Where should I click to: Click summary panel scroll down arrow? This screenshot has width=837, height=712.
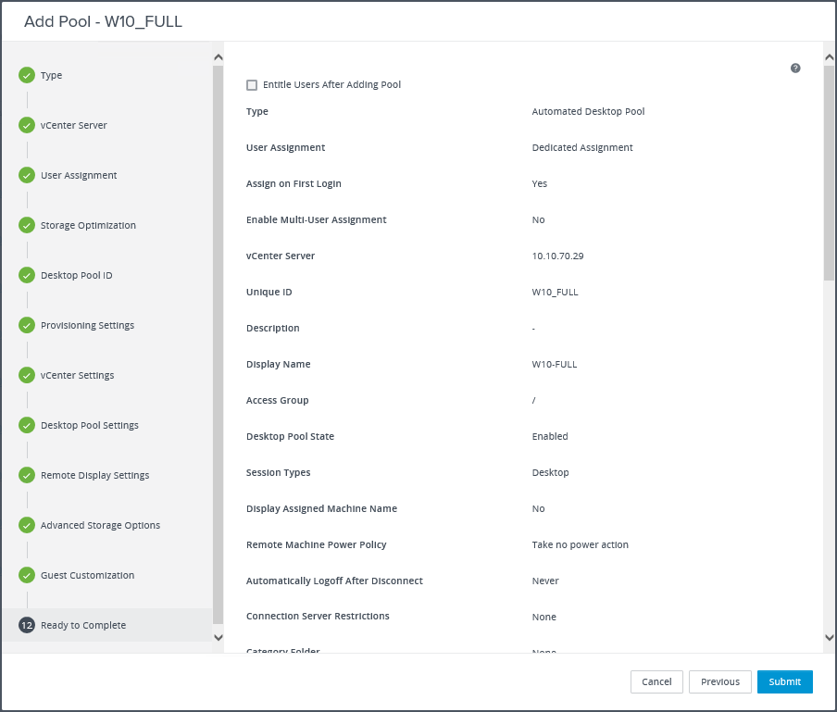coord(830,637)
